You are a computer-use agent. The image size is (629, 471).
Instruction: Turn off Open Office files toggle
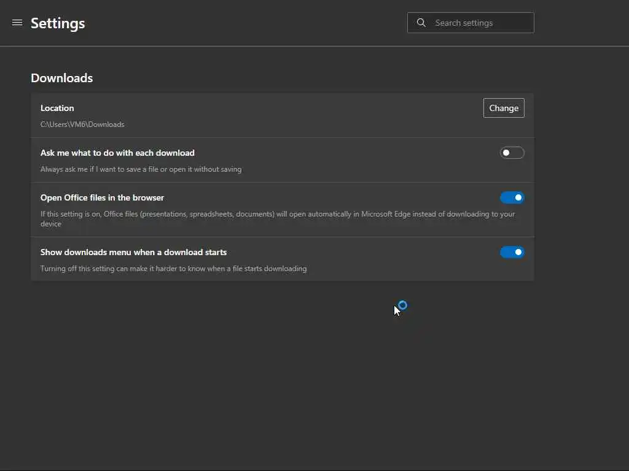point(512,197)
